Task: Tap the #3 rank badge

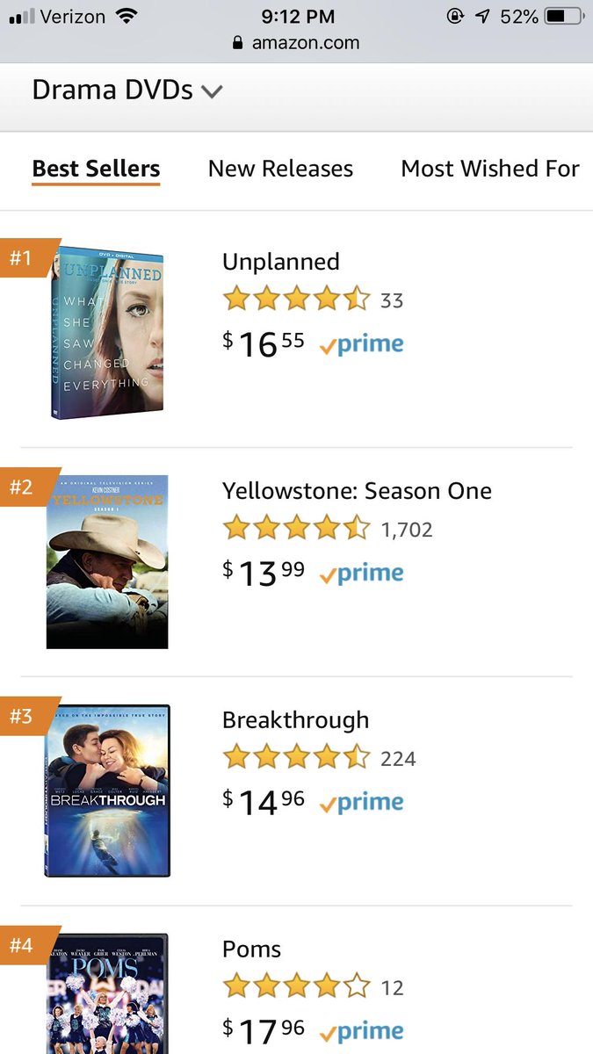Action: (x=24, y=716)
